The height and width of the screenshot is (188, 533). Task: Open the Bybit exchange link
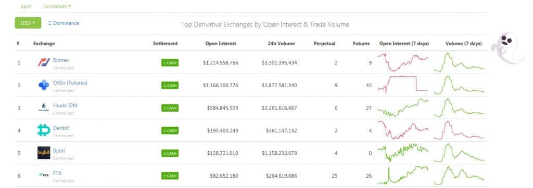[59, 151]
